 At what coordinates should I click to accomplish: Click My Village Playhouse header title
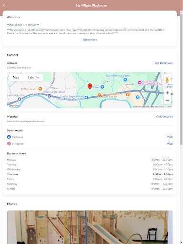91,5
